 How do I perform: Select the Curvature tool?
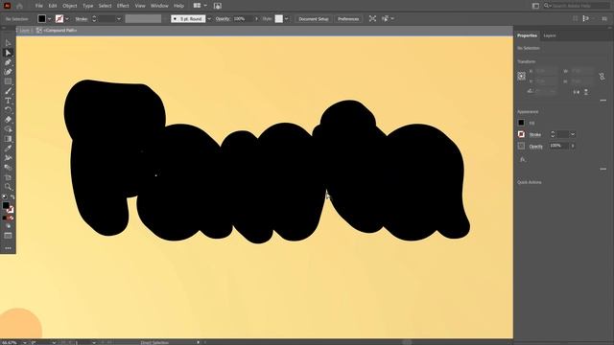tap(8, 72)
